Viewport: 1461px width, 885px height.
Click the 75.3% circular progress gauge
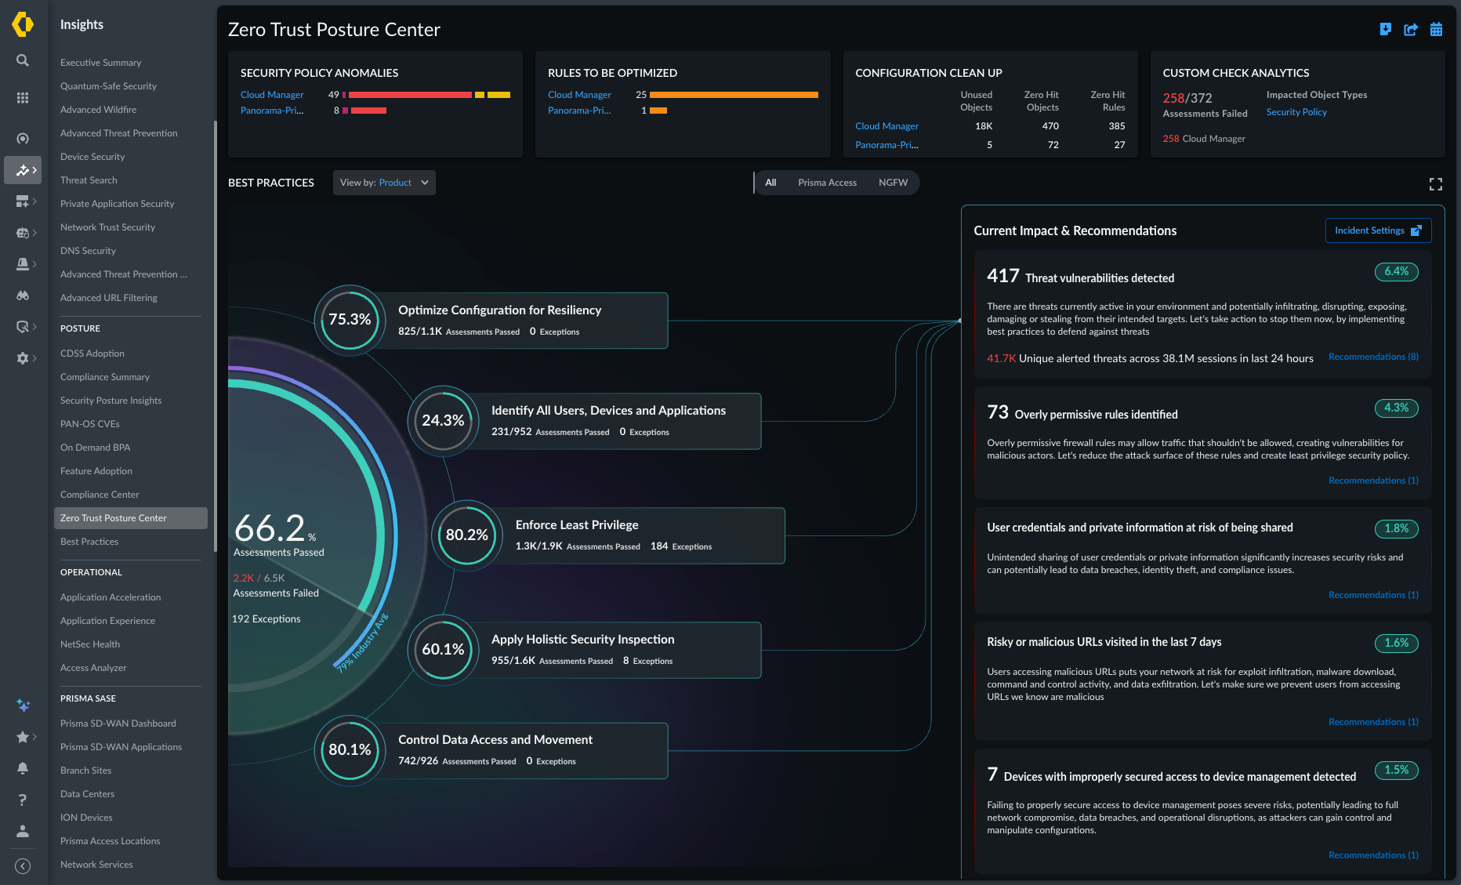[x=350, y=320]
